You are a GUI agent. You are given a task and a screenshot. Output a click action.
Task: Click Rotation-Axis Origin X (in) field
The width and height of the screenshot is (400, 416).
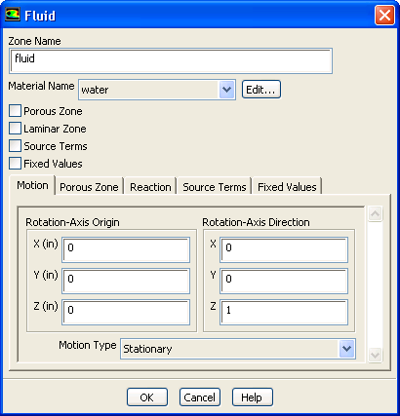tap(126, 250)
